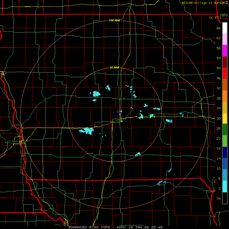
Task: Click the 20:40 timestamp in the footer
Action: (x=157, y=227)
